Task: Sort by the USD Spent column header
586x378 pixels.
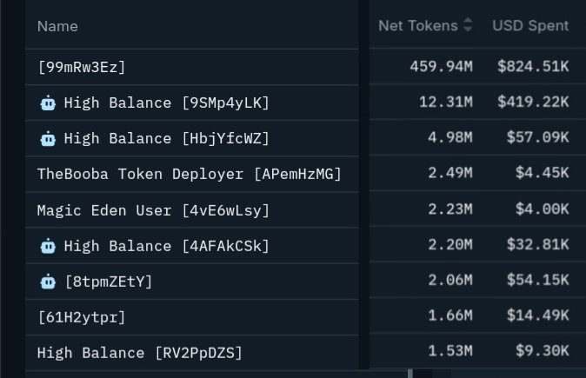Action: (530, 26)
